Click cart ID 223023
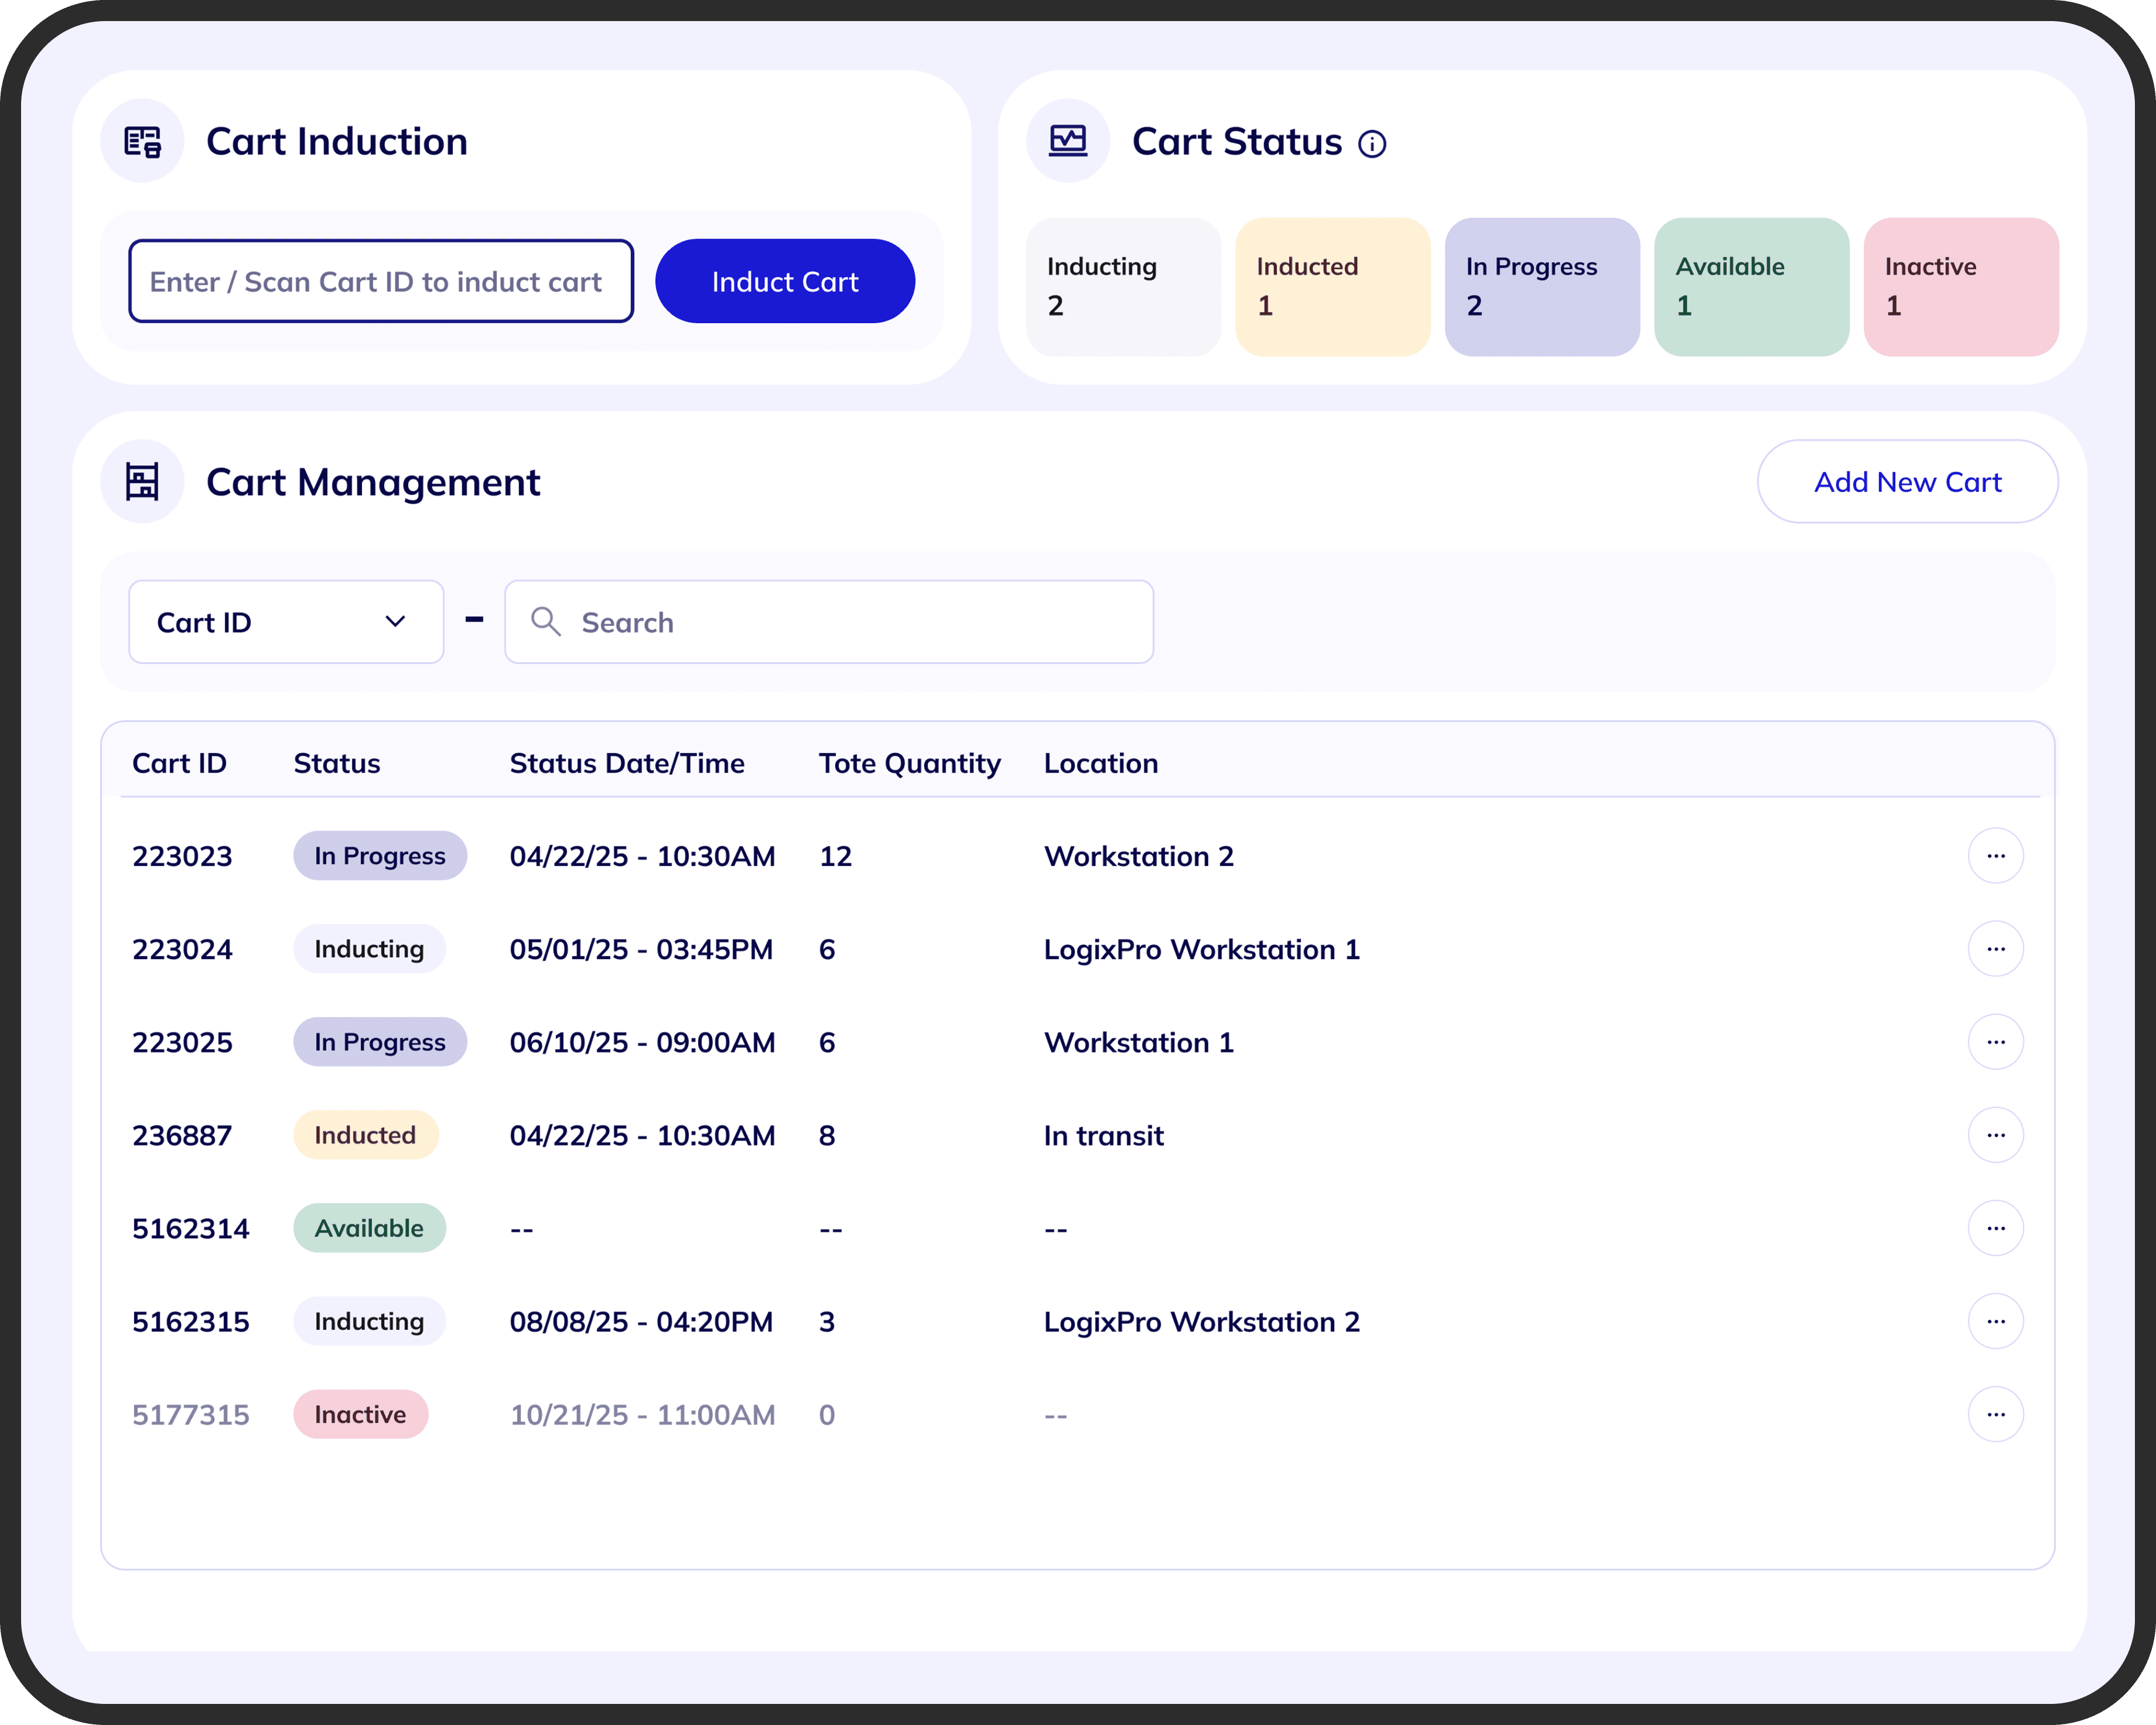The image size is (2156, 1725). coord(182,857)
